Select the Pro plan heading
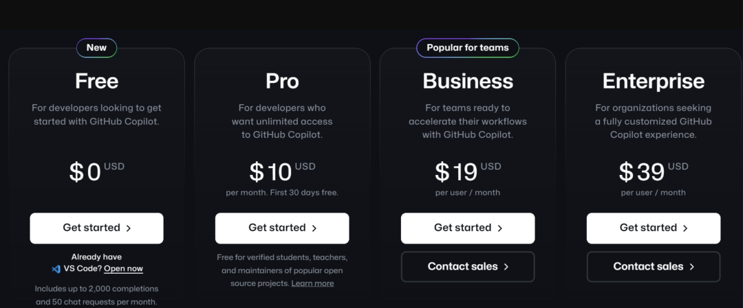This screenshot has width=743, height=308. click(x=282, y=81)
